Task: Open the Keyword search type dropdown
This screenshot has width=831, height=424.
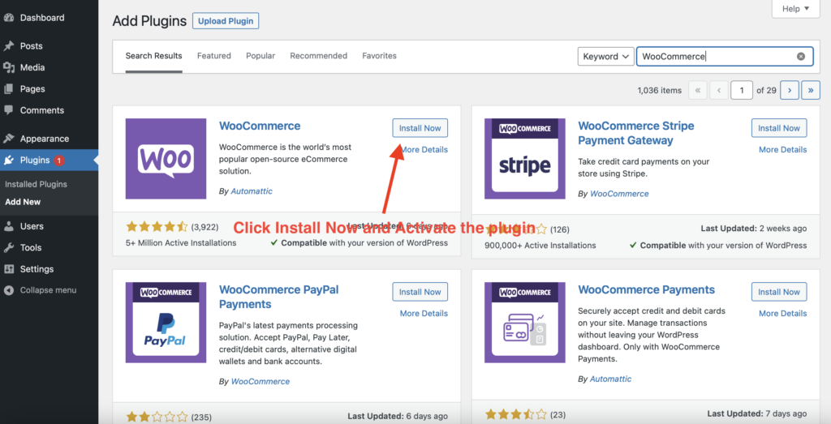Action: point(605,57)
